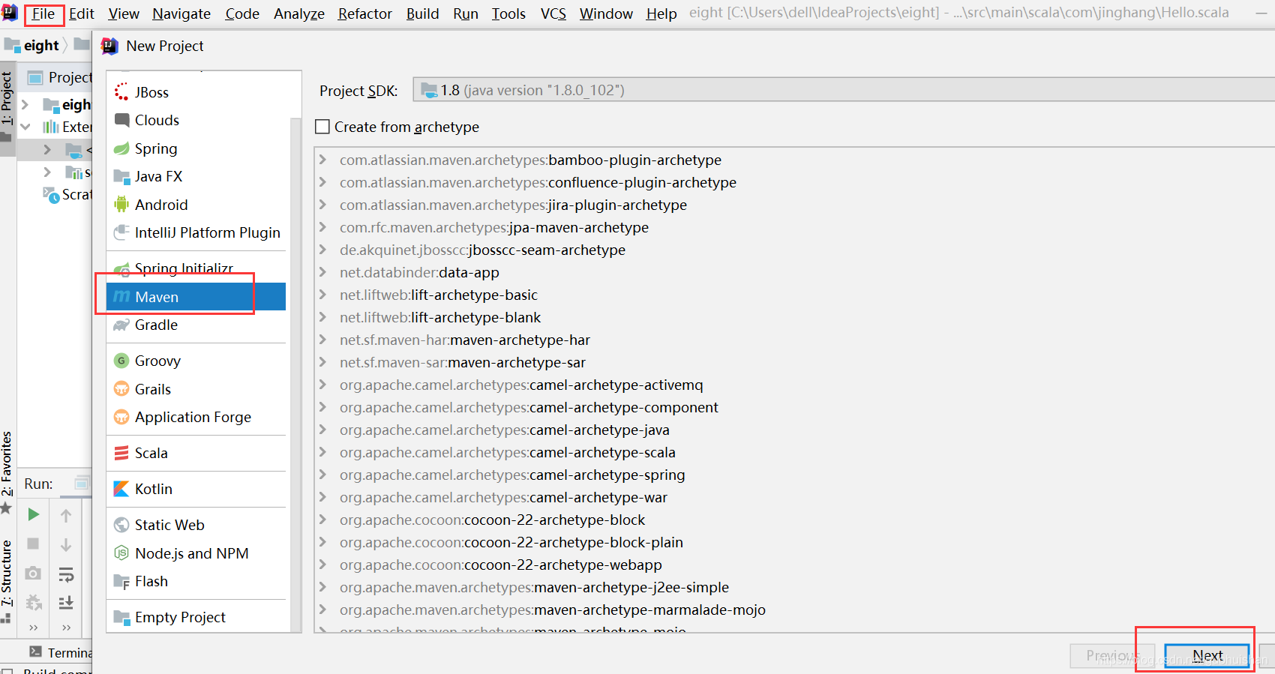Expand the camel-archetype-scala archetype entry

pos(322,452)
